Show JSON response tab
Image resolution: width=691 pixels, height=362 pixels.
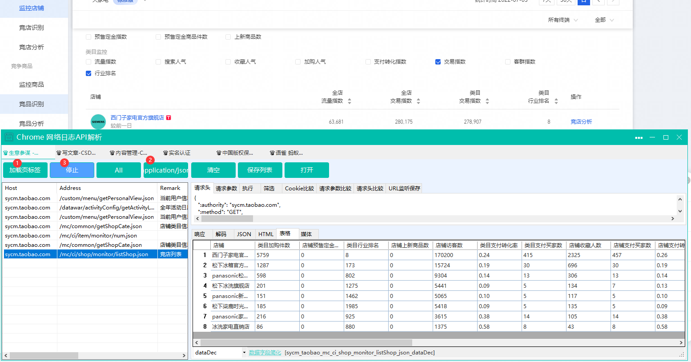pyautogui.click(x=244, y=234)
